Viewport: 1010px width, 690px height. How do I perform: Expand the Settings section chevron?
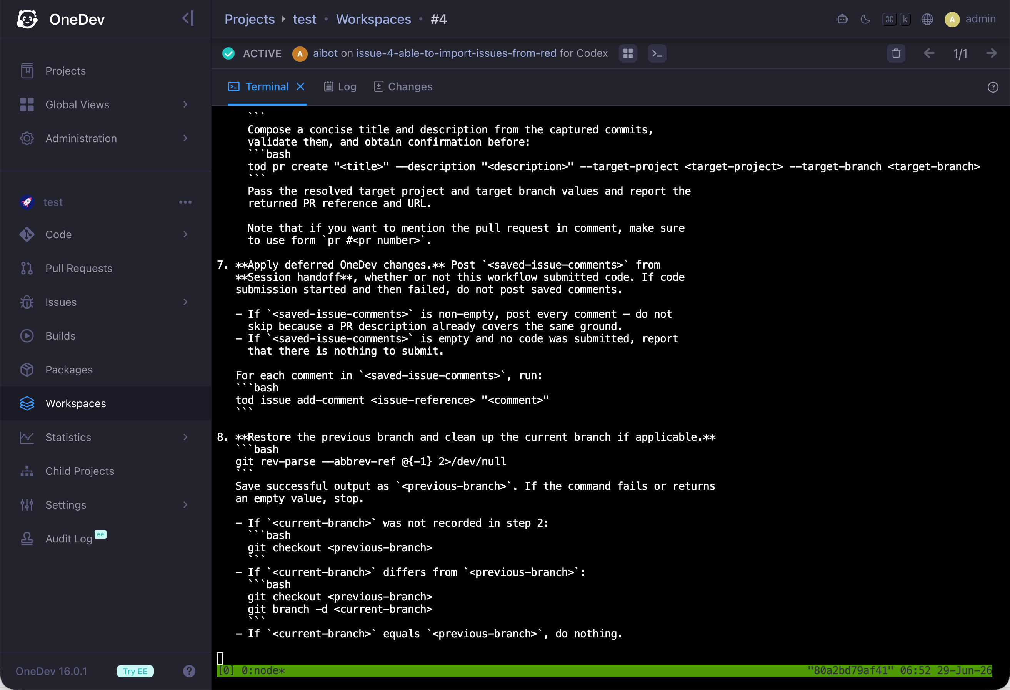tap(185, 505)
